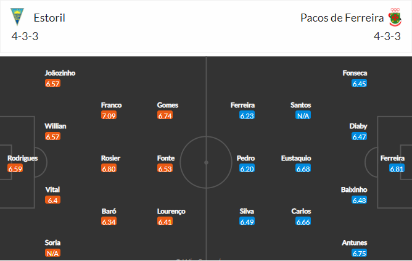
Task: Open the Pacos de Ferreira team link
Action: click(x=342, y=18)
